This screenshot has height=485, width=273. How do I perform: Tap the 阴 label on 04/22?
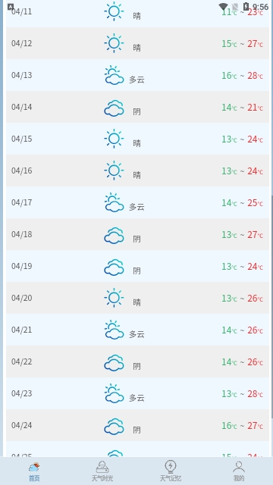(136, 366)
